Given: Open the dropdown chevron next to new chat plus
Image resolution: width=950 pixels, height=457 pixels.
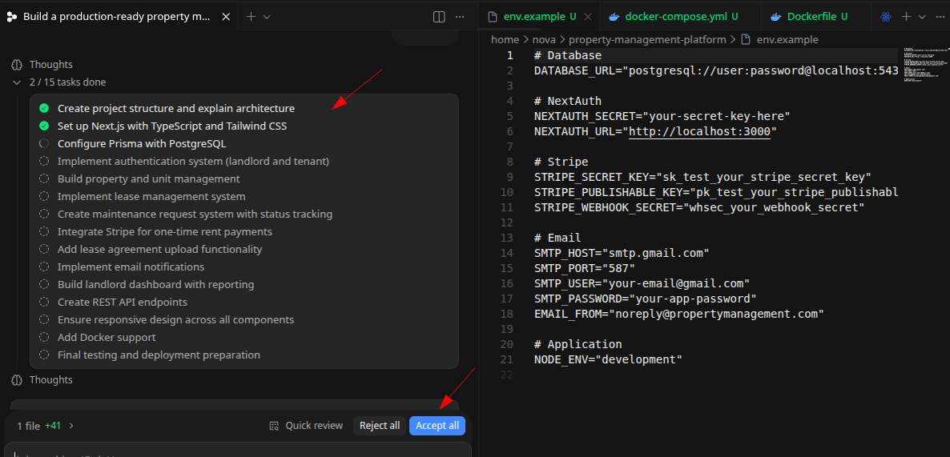Looking at the screenshot, I should pyautogui.click(x=267, y=17).
